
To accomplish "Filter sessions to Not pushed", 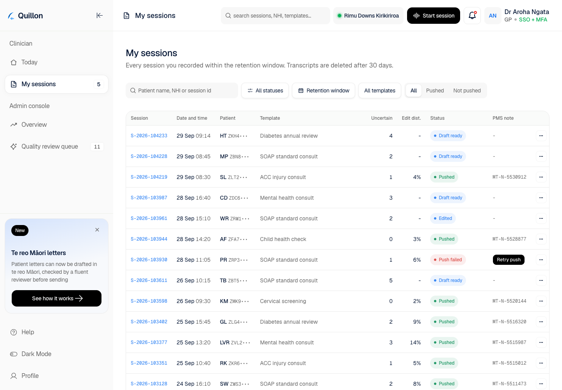I will [x=467, y=90].
